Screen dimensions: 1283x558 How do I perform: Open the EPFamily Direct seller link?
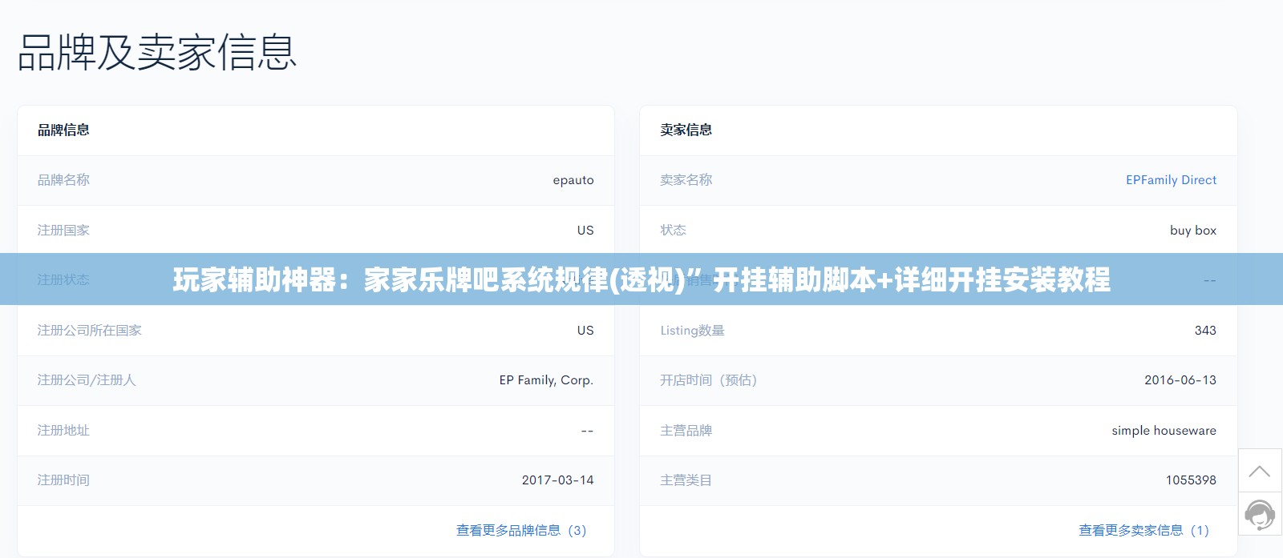point(1171,180)
